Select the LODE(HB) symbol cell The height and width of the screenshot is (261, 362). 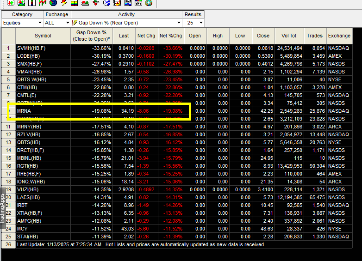[43, 56]
